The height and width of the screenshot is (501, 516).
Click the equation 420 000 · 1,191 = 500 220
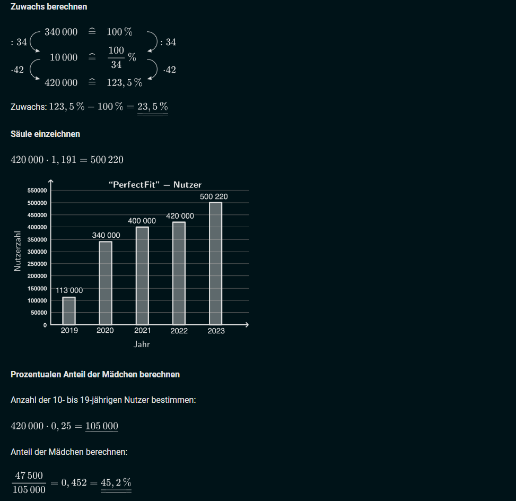67,160
